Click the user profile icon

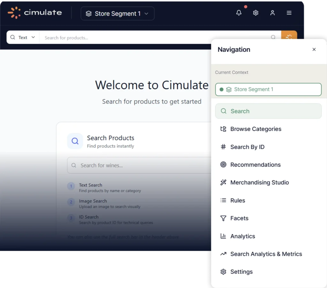[x=272, y=13]
